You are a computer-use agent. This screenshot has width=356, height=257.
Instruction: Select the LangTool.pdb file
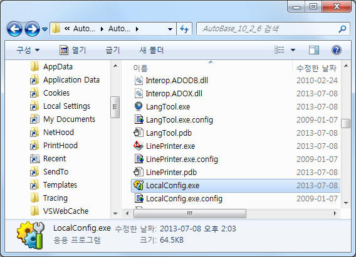(x=169, y=133)
